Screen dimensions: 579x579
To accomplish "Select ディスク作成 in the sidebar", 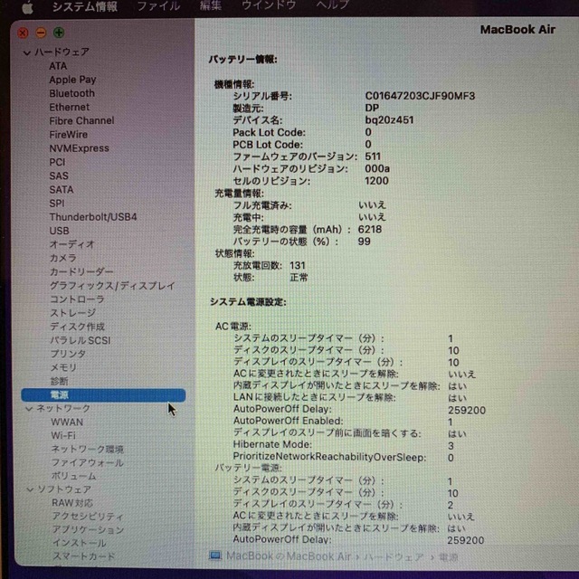I will tap(78, 327).
